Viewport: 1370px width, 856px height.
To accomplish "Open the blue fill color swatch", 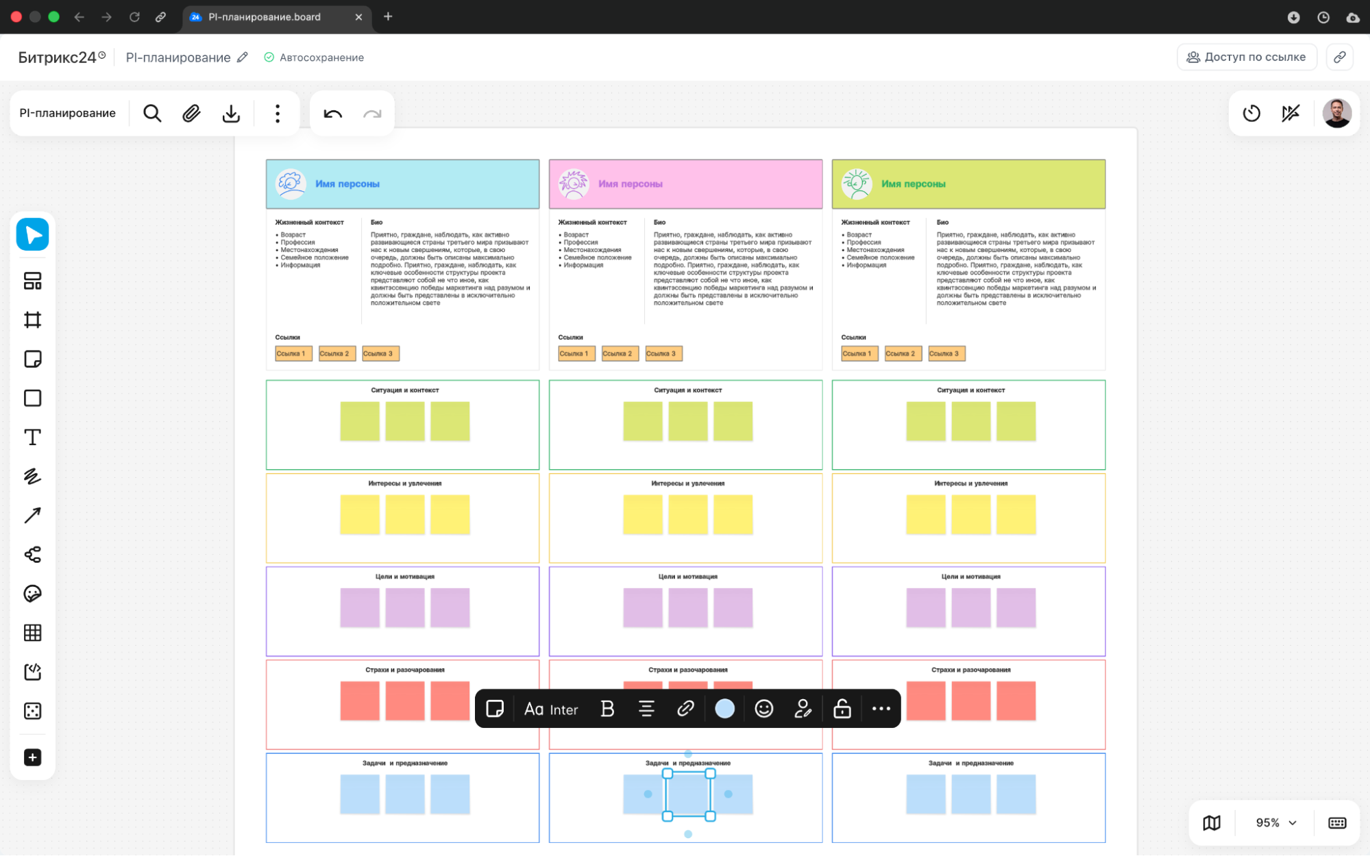I will (724, 709).
